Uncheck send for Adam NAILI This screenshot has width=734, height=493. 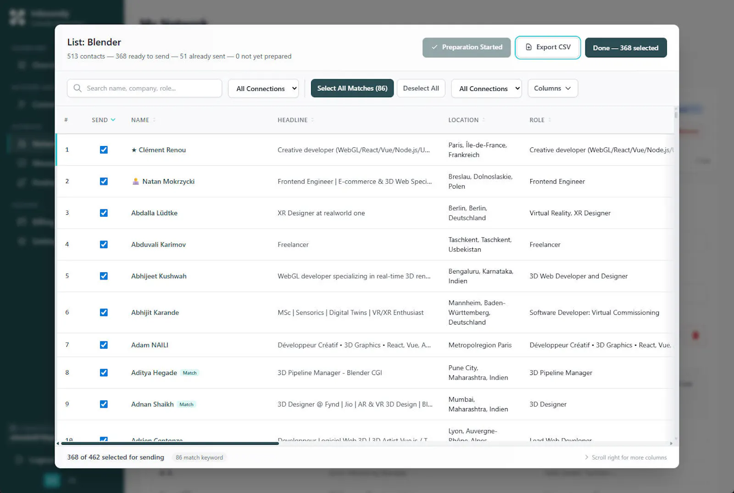tap(104, 345)
